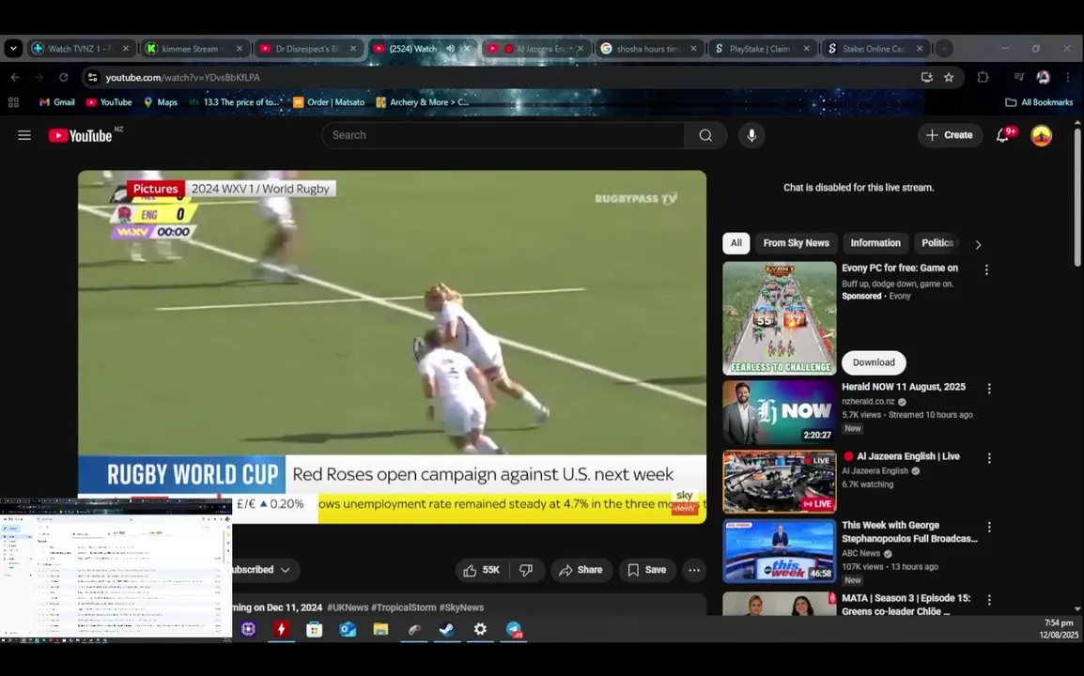
Task: Open Telegram from the taskbar
Action: tap(514, 629)
